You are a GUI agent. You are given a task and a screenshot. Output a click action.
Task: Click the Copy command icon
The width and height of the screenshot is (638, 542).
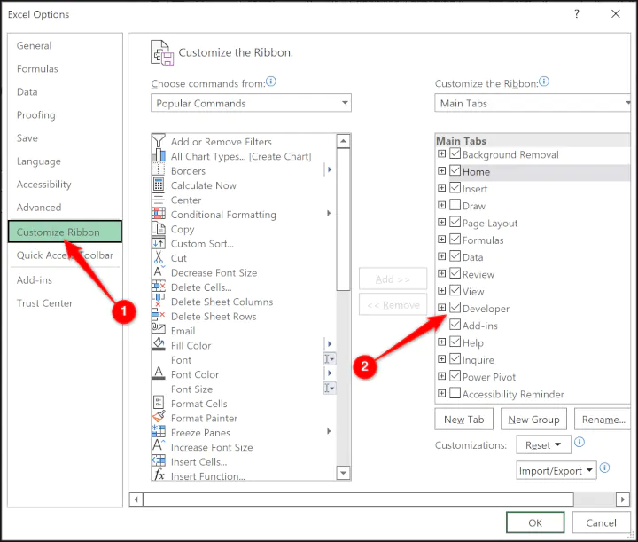(x=159, y=229)
